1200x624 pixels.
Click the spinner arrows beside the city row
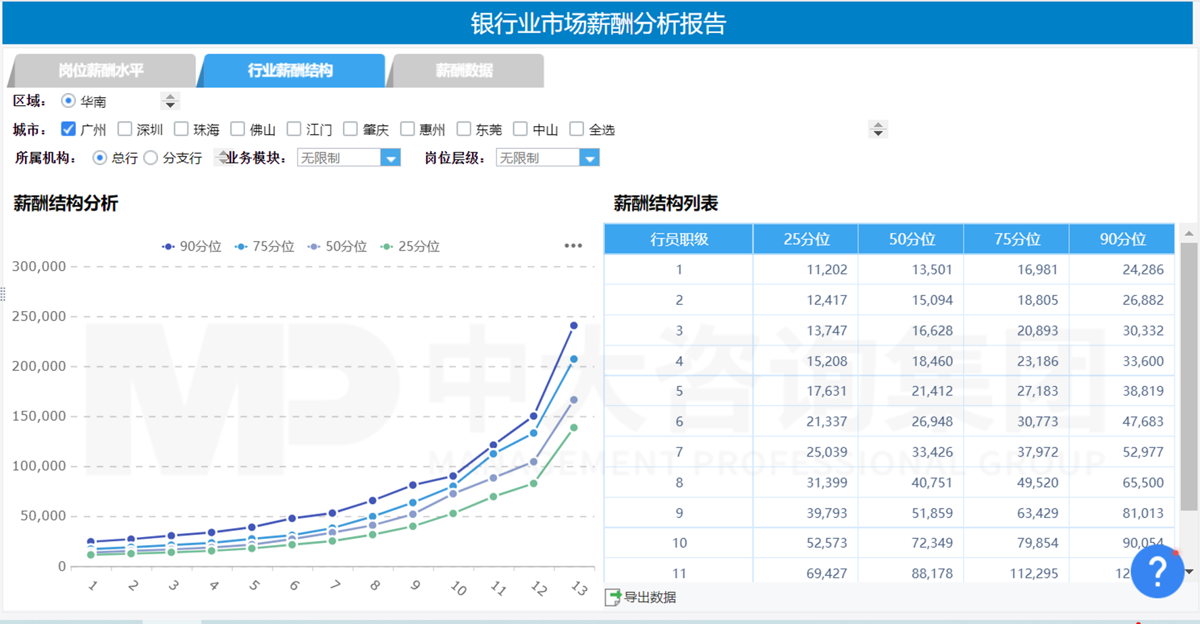click(877, 129)
